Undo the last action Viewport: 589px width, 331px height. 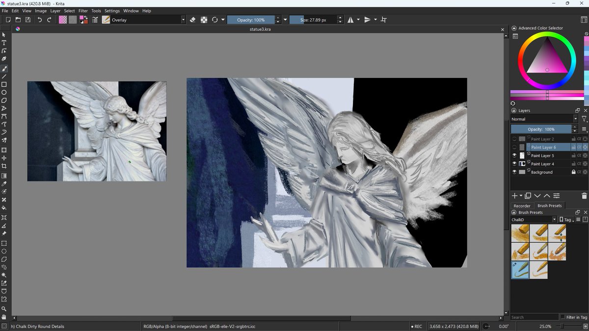click(40, 20)
